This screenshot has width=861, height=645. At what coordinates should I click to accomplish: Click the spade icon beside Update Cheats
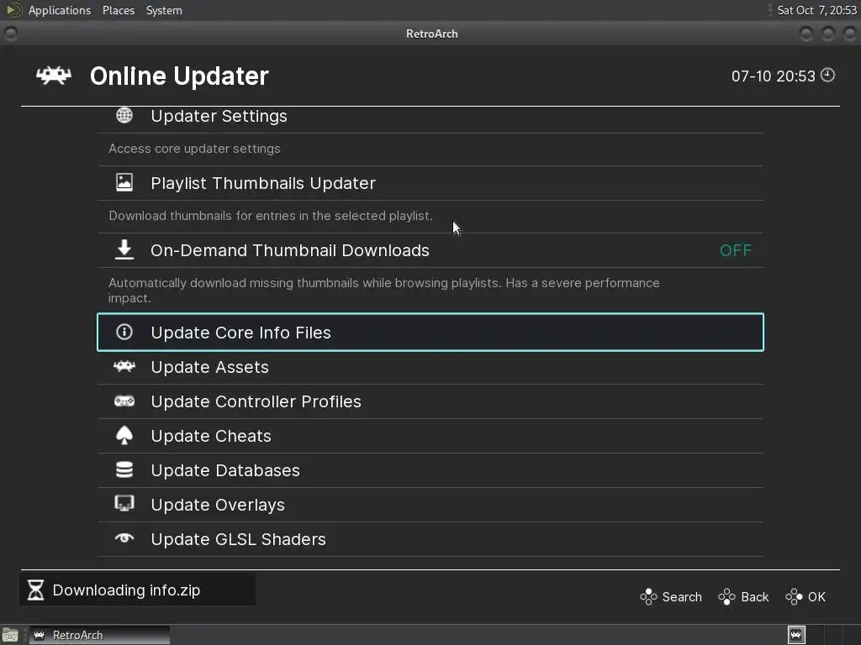pos(124,435)
